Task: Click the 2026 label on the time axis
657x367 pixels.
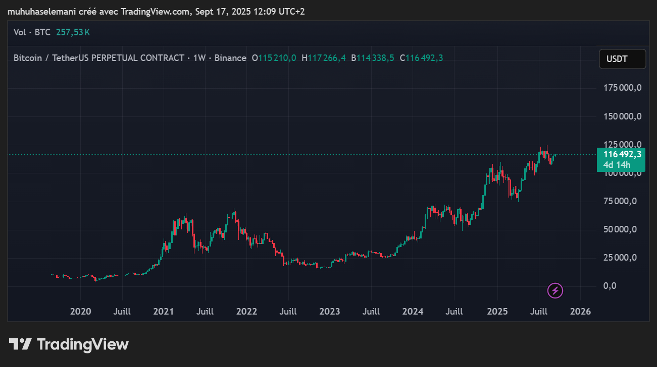Action: (580, 312)
